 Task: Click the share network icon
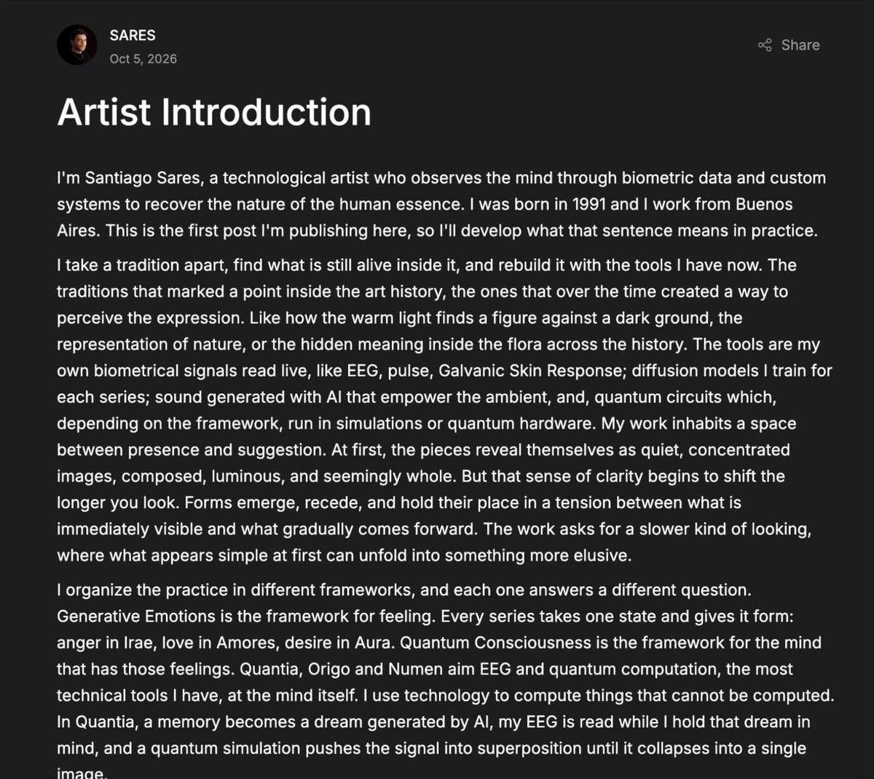coord(765,45)
